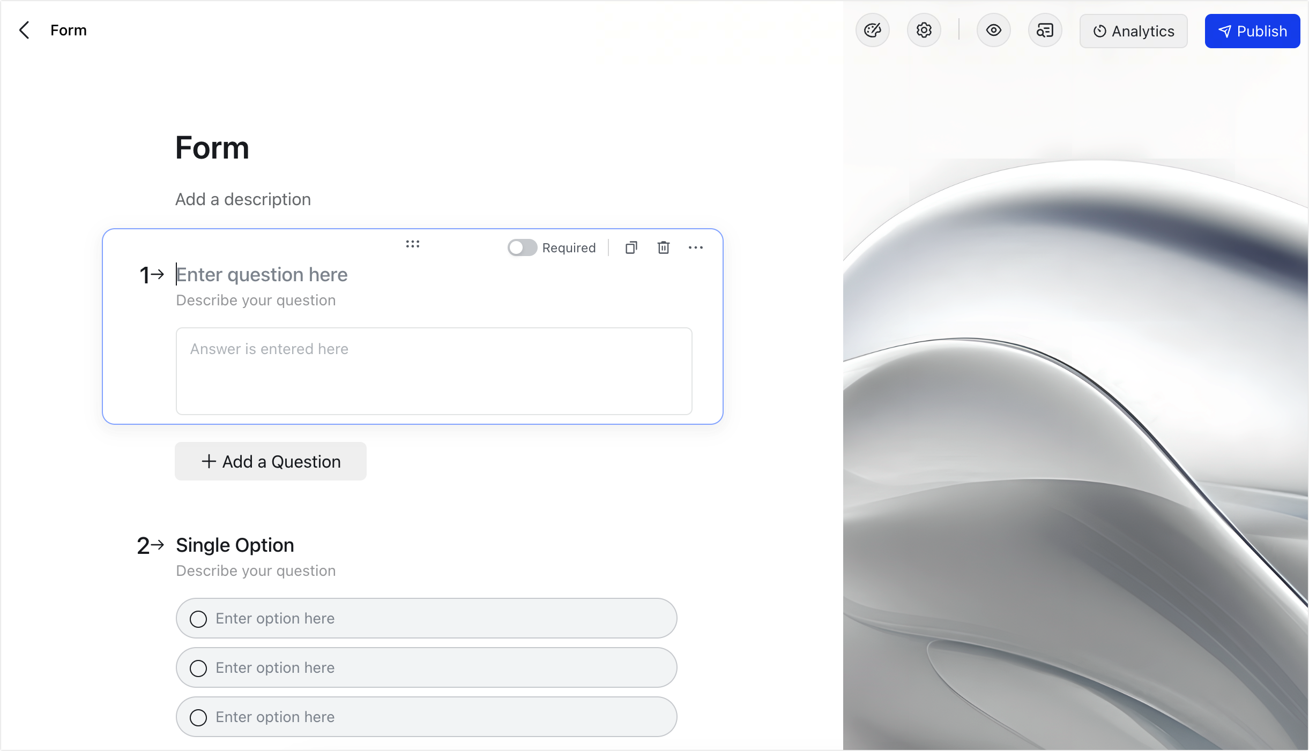1309x751 pixels.
Task: Preview the form with the eye icon
Action: (x=993, y=31)
